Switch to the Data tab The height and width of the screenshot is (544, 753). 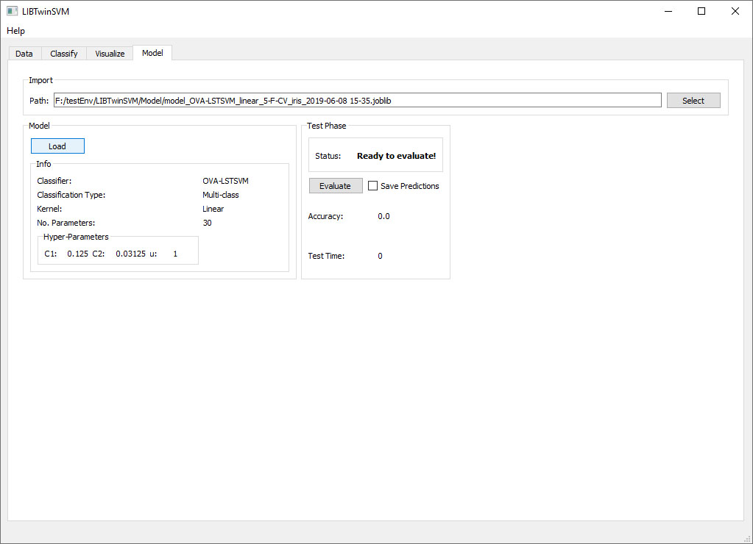click(x=24, y=53)
